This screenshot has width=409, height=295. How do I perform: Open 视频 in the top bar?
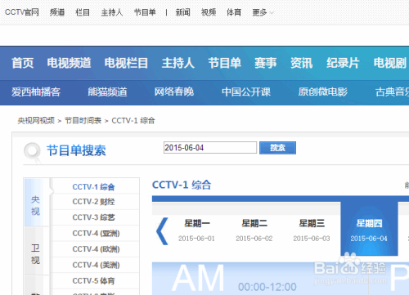pyautogui.click(x=209, y=12)
